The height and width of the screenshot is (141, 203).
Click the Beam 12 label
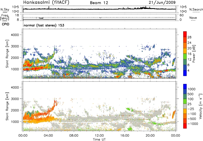[x=99, y=3]
